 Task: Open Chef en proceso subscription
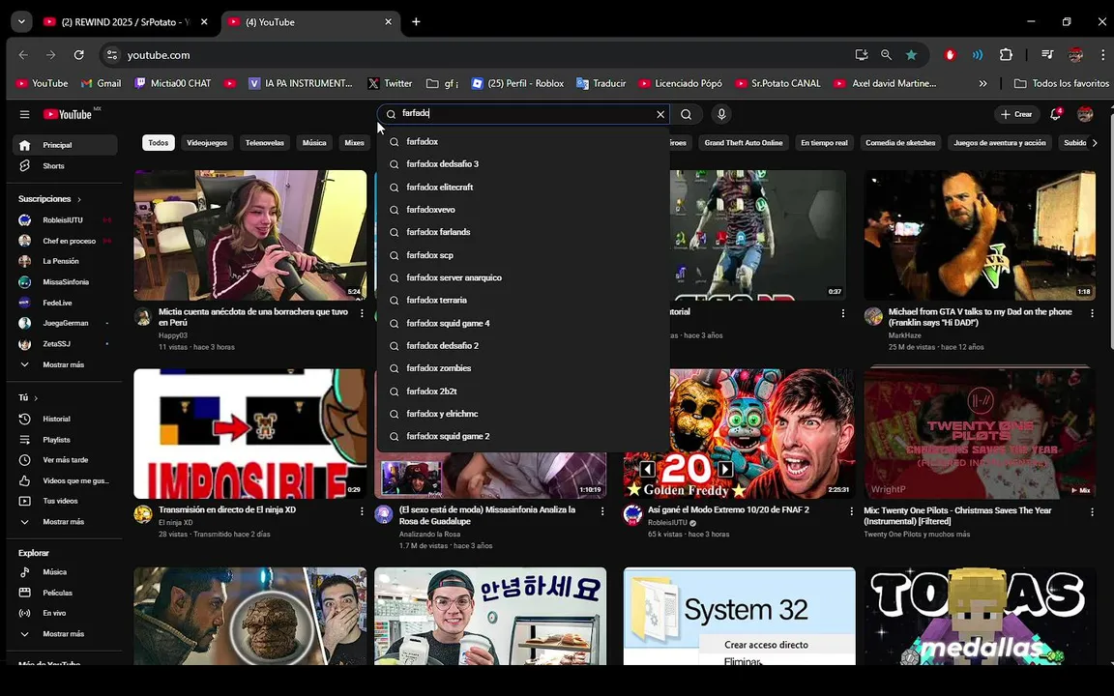point(65,241)
